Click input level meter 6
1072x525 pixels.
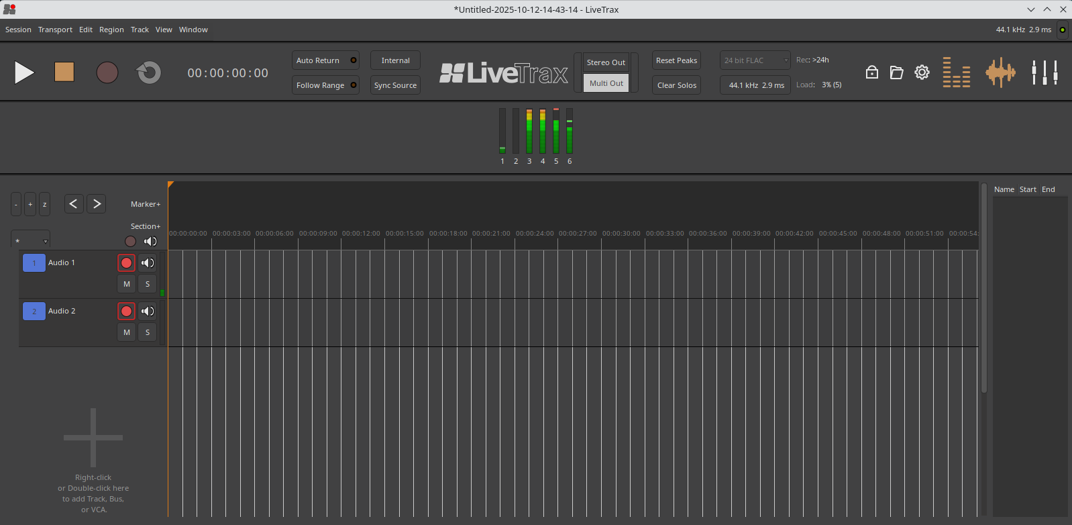point(570,131)
